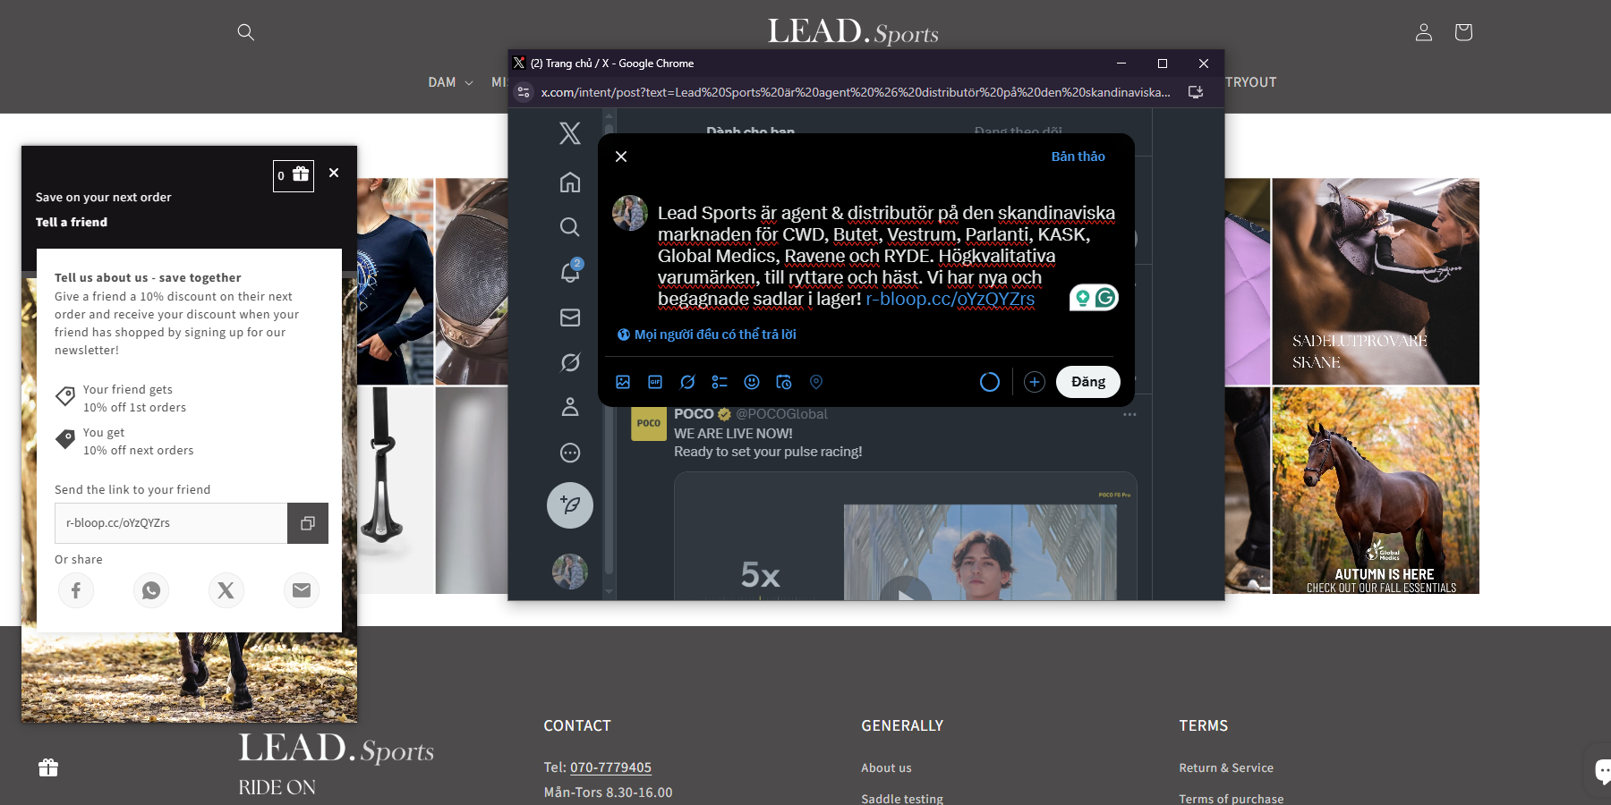This screenshot has width=1611, height=805.
Task: Open X notifications bell
Action: [570, 272]
